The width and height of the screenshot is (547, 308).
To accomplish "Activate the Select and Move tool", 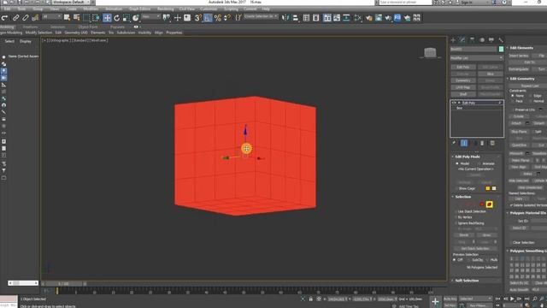I will tap(107, 17).
